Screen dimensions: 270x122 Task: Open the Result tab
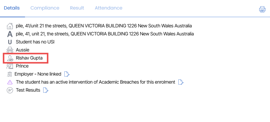[x=77, y=8]
